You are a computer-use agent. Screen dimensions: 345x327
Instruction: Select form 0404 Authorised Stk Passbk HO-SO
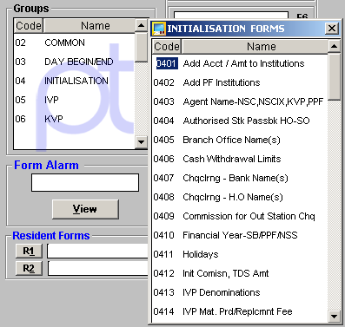tap(240, 121)
